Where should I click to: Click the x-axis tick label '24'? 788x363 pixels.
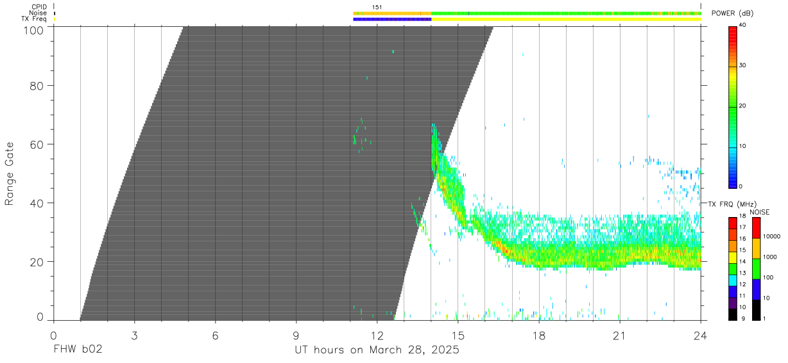(x=701, y=335)
